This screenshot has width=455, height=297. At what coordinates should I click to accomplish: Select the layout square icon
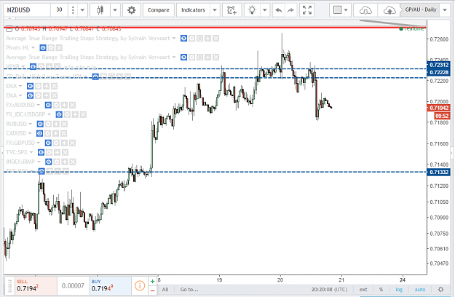point(337,10)
